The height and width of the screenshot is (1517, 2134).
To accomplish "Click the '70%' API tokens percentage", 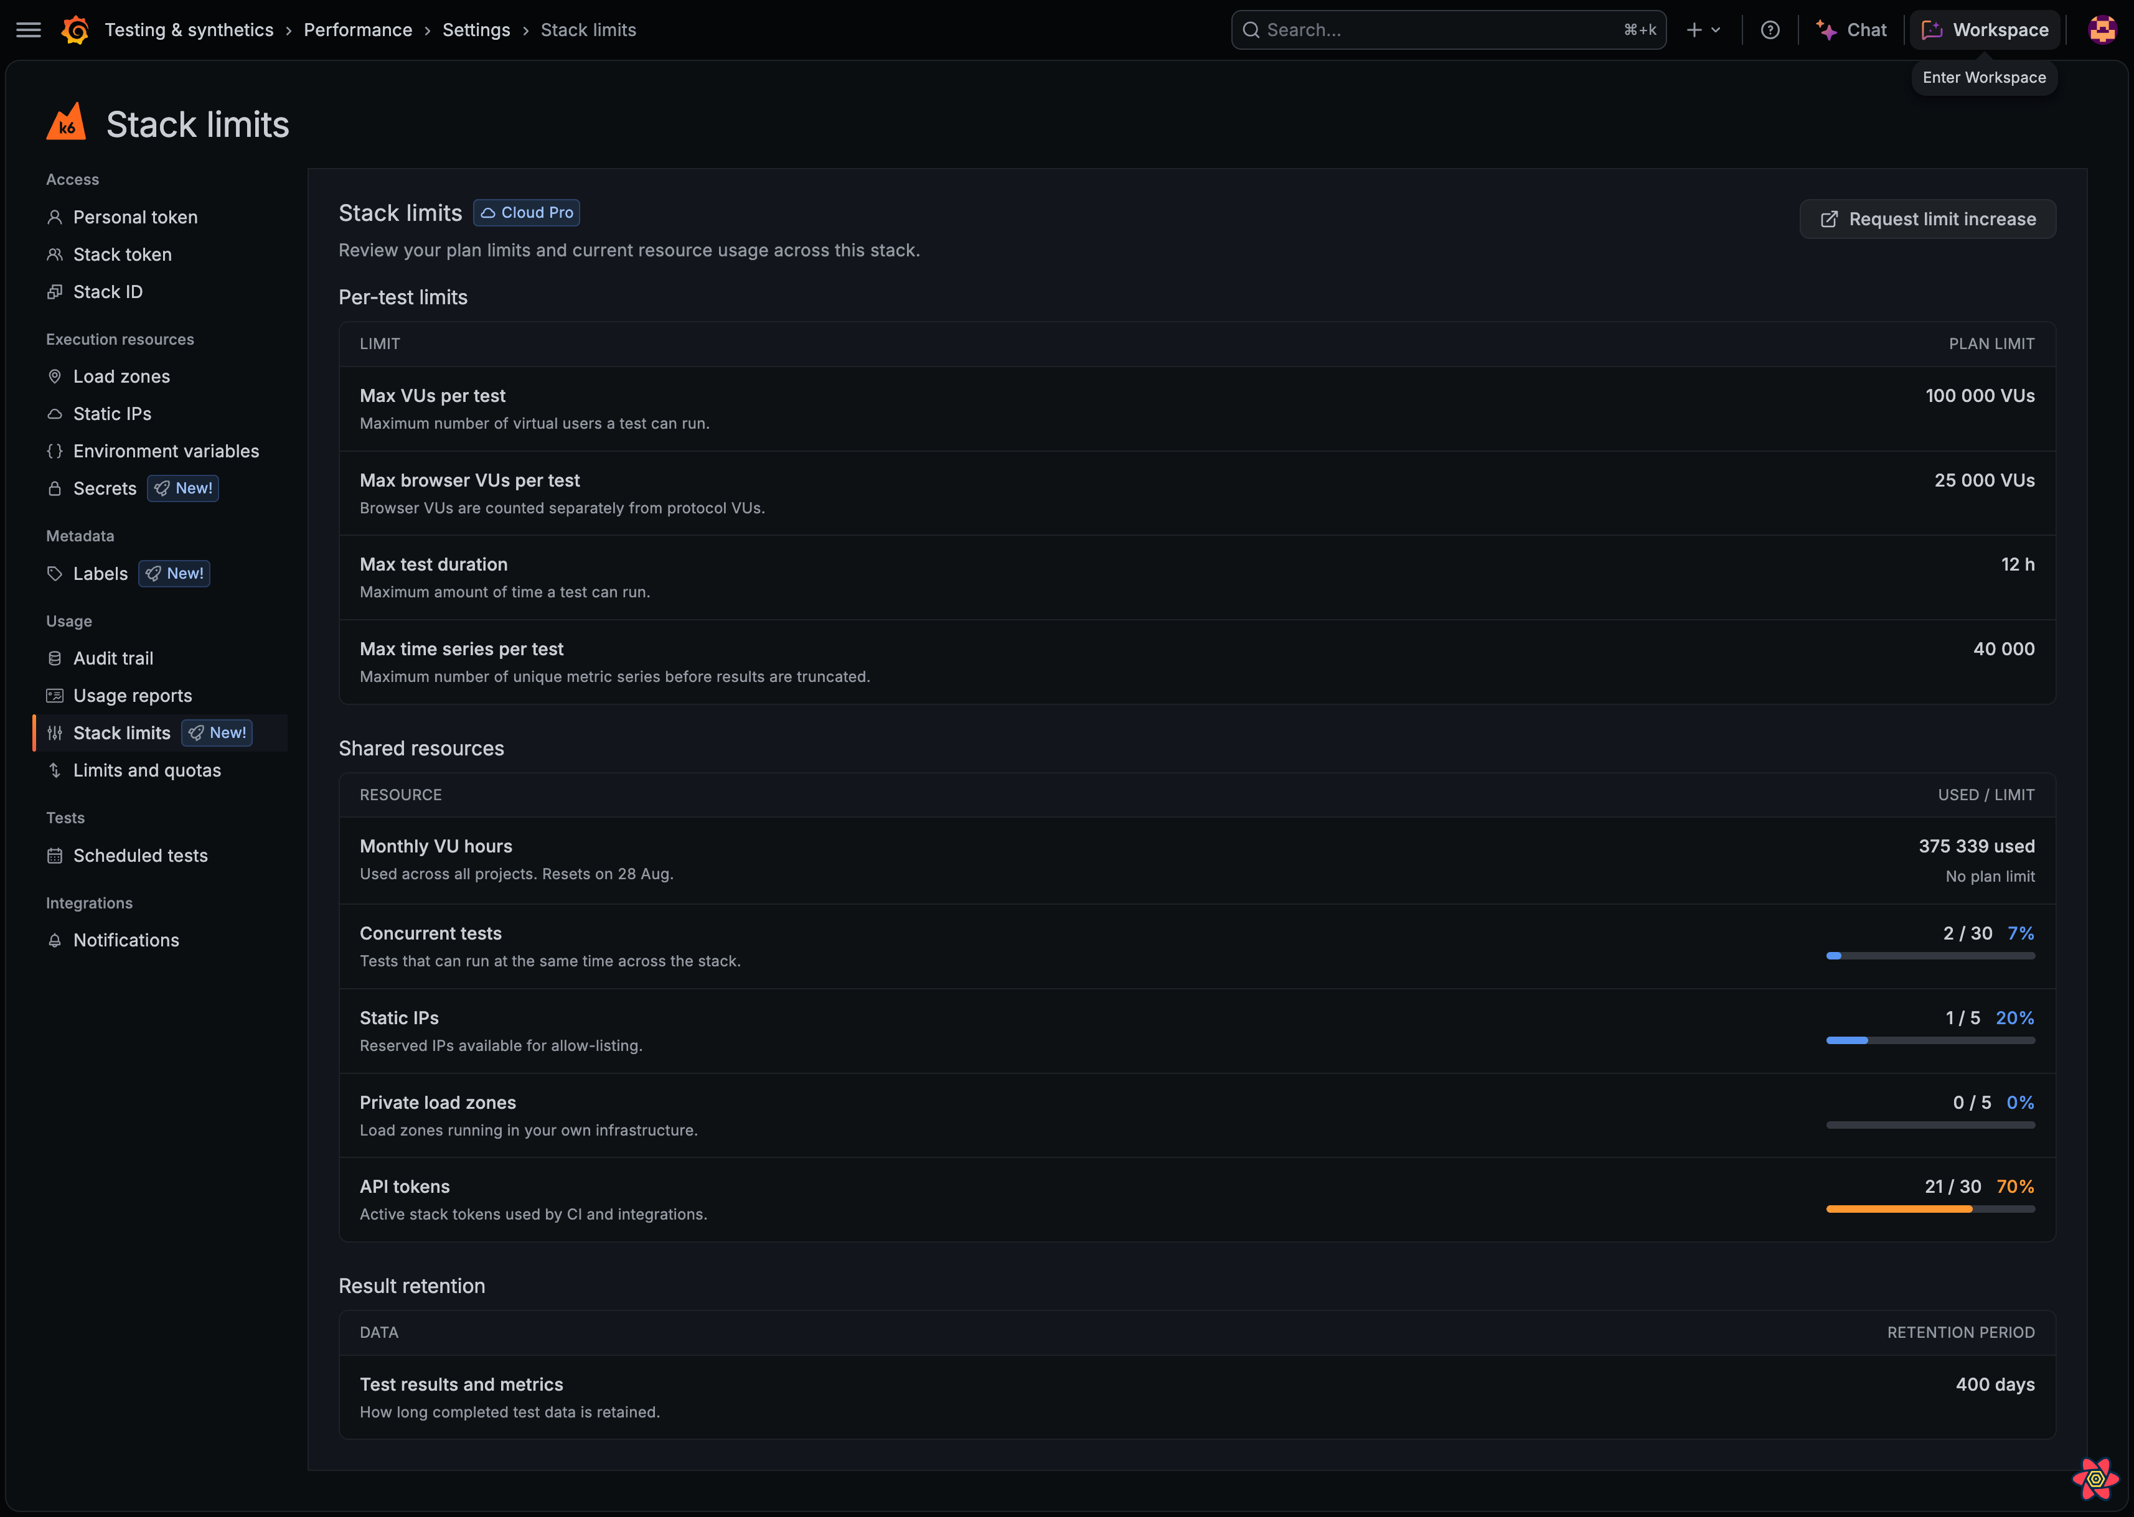I will tap(2015, 1187).
